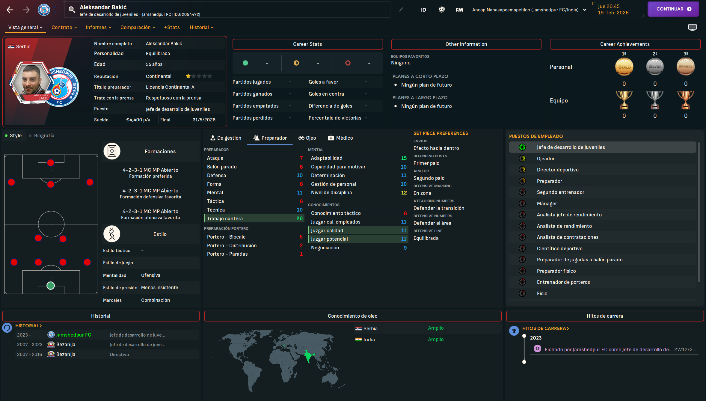The height and width of the screenshot is (401, 706).
Task: Go forward with the right arrow
Action: (26, 10)
